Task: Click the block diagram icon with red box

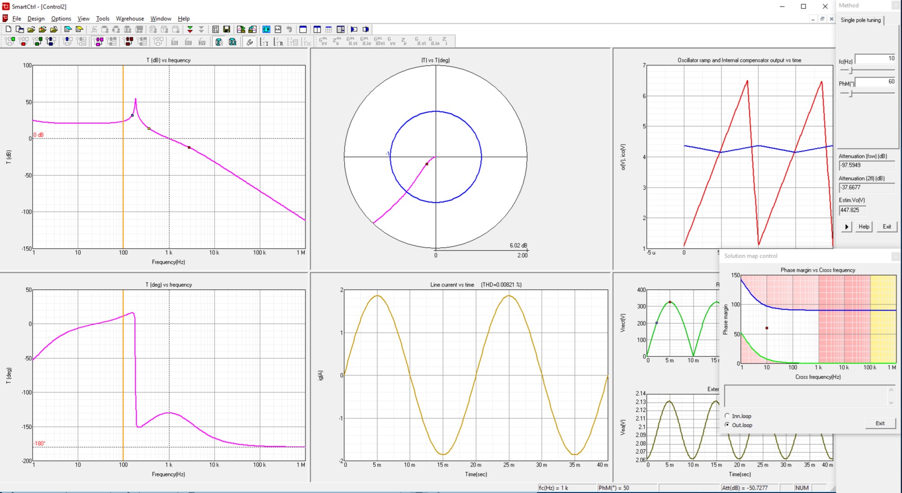Action: pyautogui.click(x=23, y=42)
